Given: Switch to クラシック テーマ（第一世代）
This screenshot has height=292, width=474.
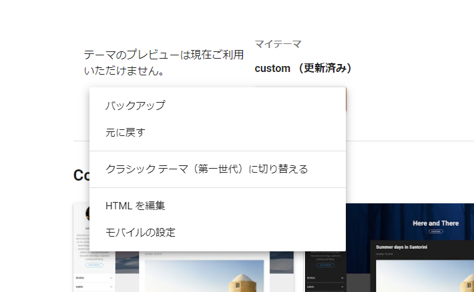Looking at the screenshot, I should click(x=218, y=169).
